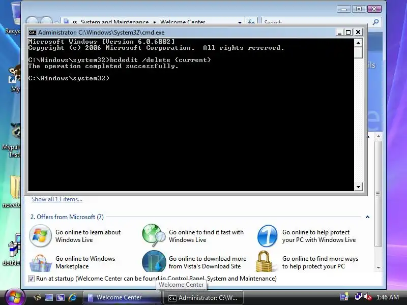
Task: Open the address bar dropdown arrow
Action: [x=240, y=22]
